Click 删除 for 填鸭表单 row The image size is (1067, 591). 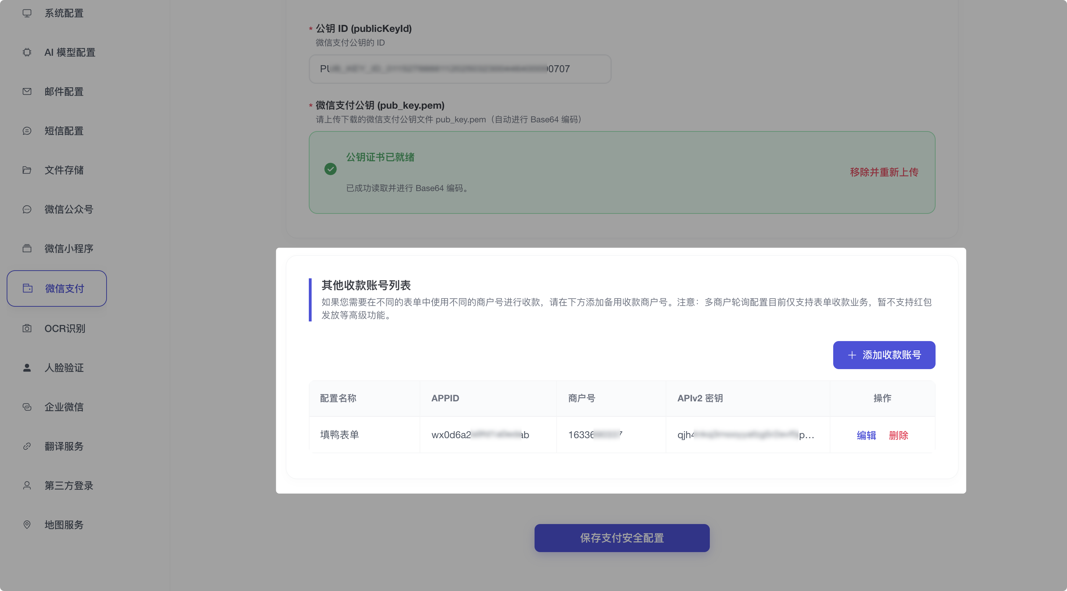(x=898, y=435)
